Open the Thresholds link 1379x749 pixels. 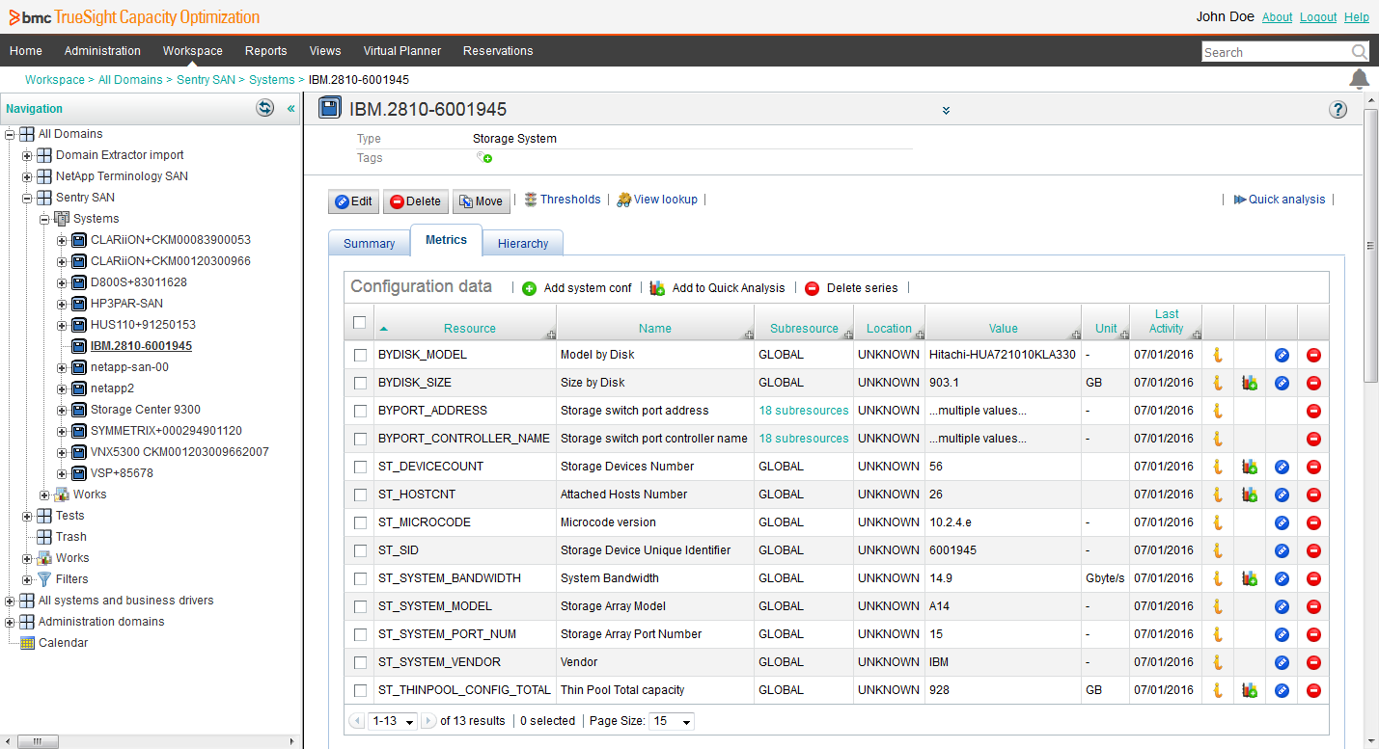(563, 200)
